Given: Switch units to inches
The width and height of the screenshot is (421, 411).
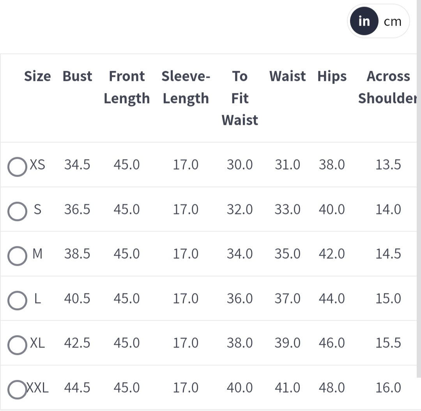Looking at the screenshot, I should click(364, 21).
